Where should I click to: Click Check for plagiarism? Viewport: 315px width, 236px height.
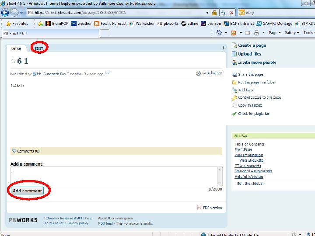(x=251, y=114)
